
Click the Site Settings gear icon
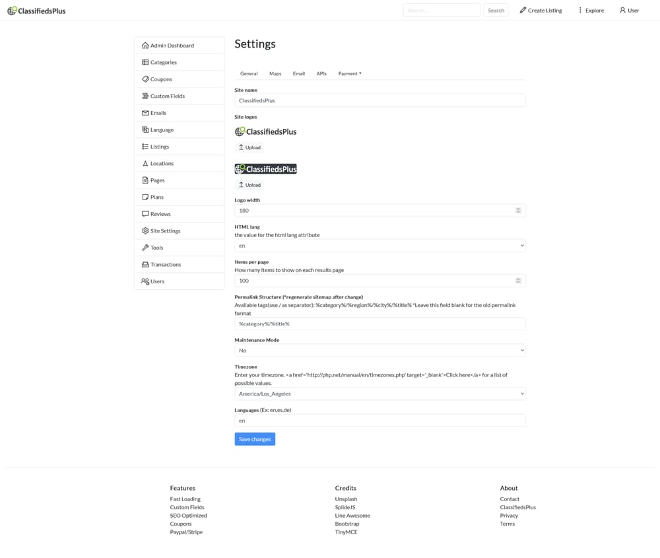145,231
